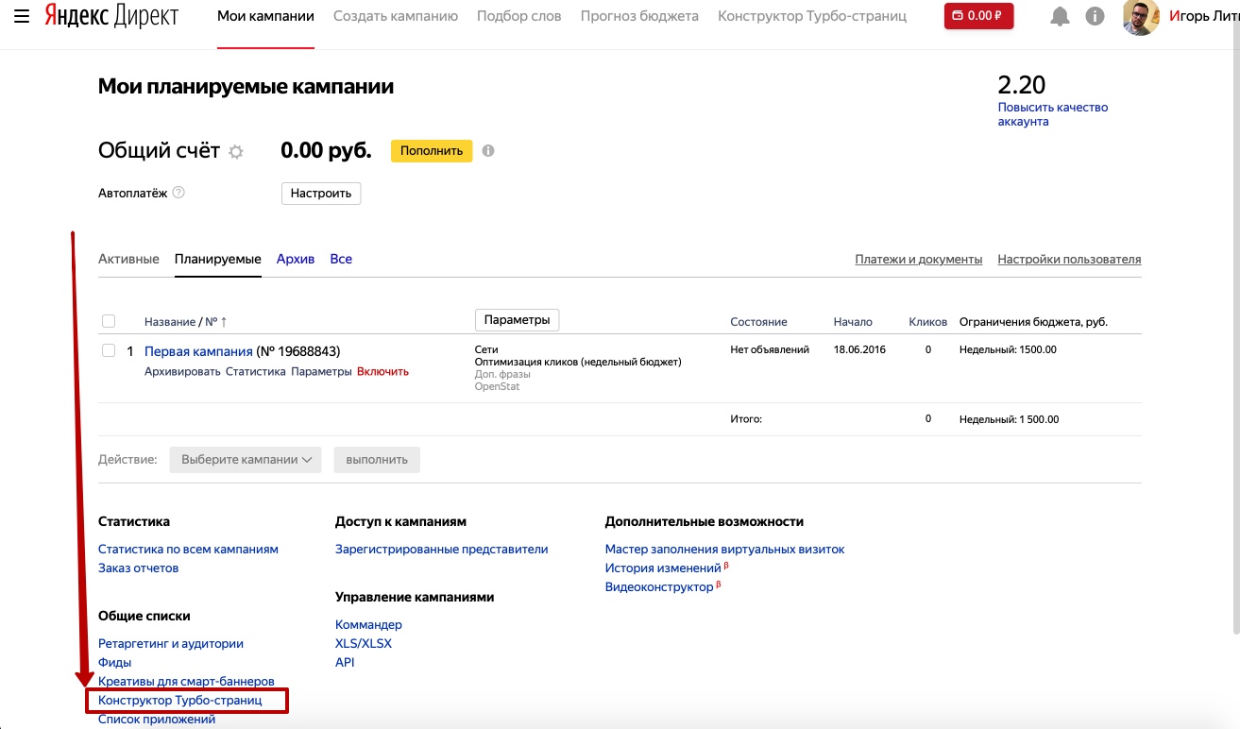
Task: Click the account quality score 2.20
Action: [1022, 84]
